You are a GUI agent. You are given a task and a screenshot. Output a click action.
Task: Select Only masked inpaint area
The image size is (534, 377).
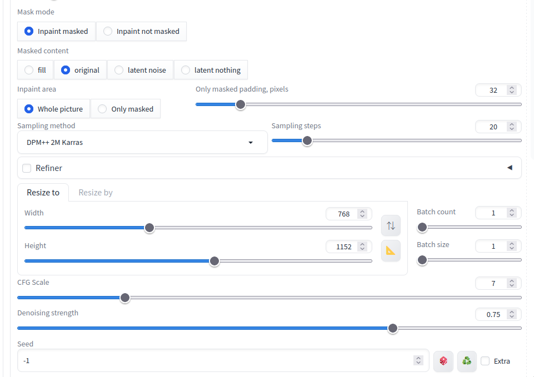point(126,109)
